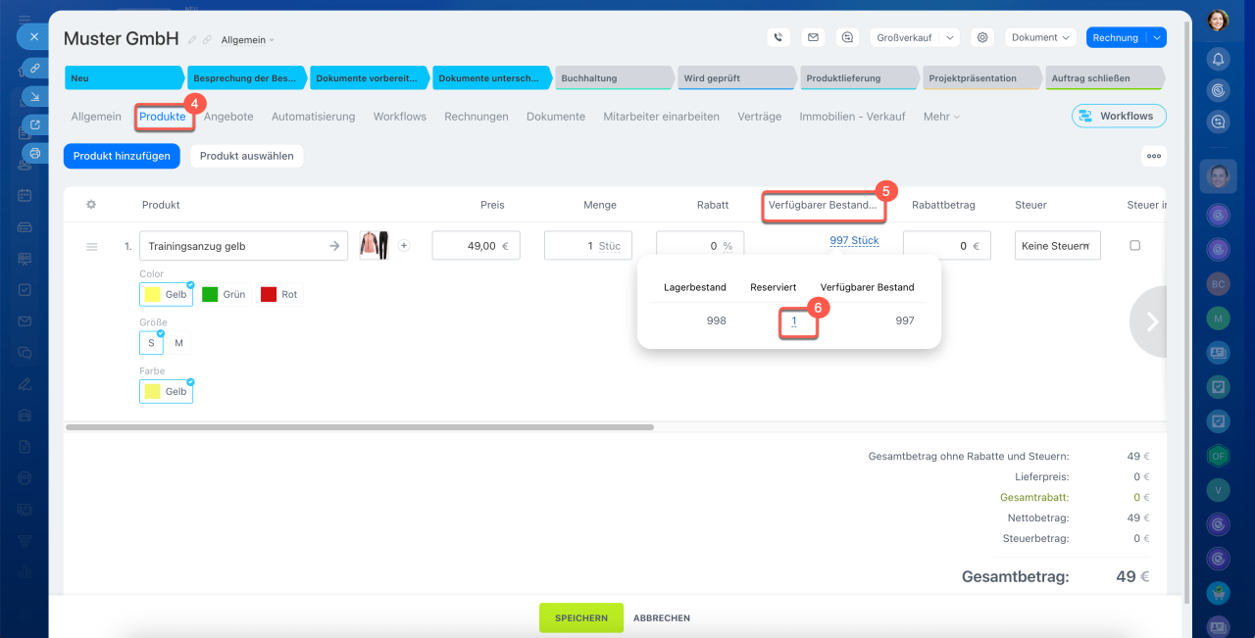Click the copy link icon on left edge

(x=34, y=68)
